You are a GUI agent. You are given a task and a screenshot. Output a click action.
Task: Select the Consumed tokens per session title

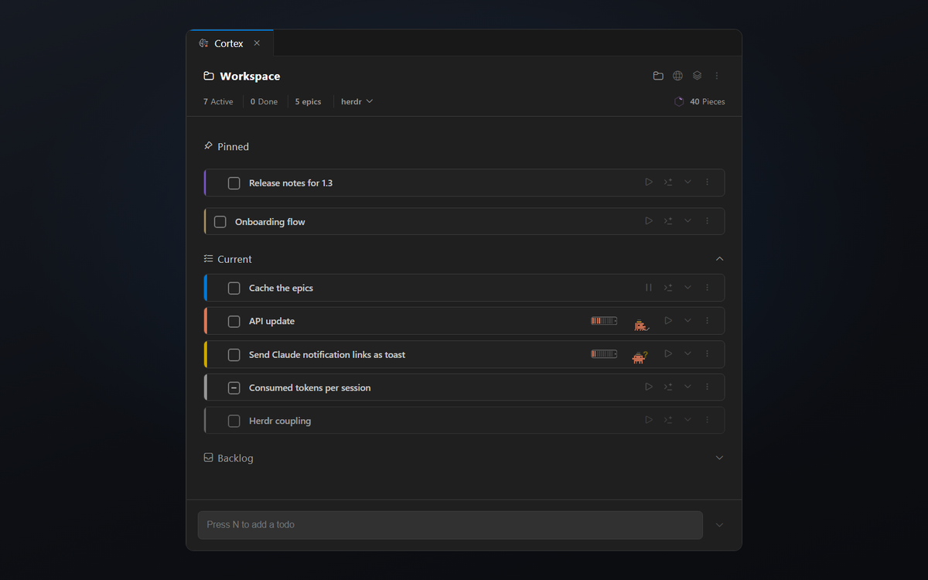(x=309, y=387)
